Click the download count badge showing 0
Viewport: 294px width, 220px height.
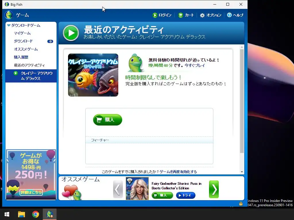pyautogui.click(x=50, y=41)
